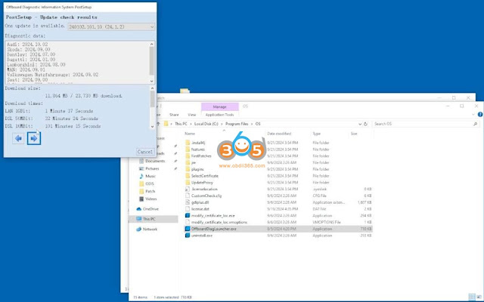Click the Music note icon in sidebar
Viewport: 484px width, 302px height.
[141, 176]
